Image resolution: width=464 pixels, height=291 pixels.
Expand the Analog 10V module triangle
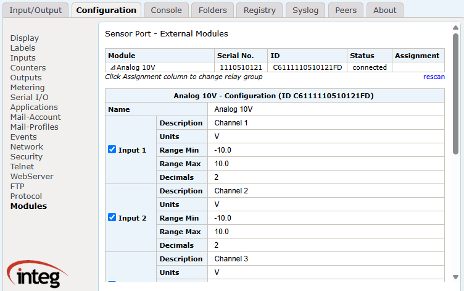coord(113,67)
